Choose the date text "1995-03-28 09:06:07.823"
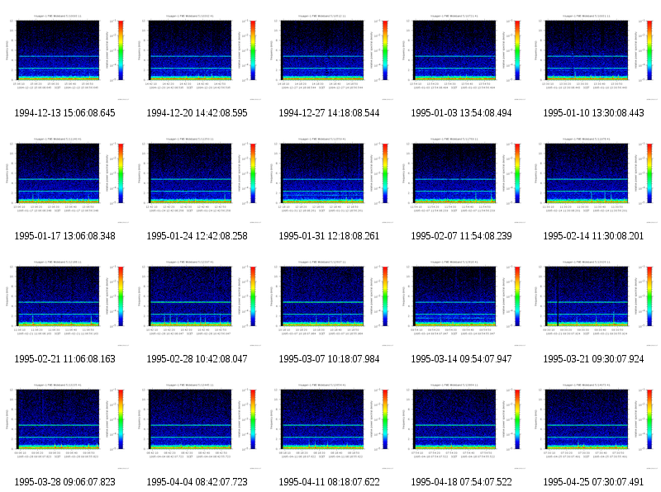 (x=65, y=482)
